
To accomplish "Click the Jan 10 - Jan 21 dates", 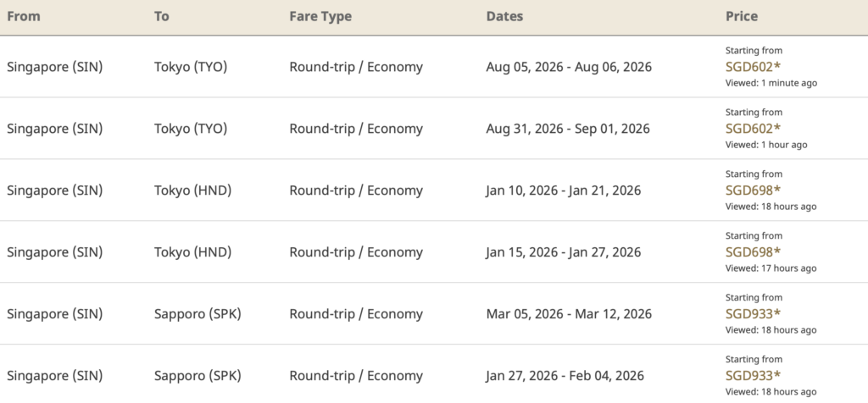I will pyautogui.click(x=564, y=190).
